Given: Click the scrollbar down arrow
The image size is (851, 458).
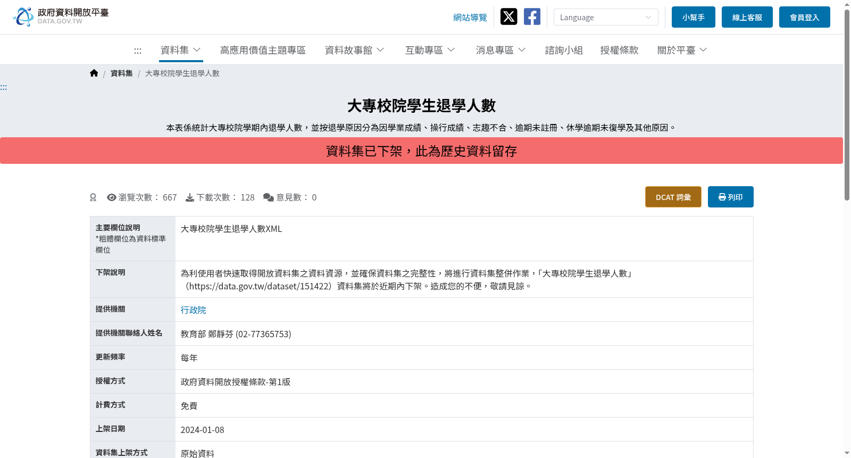Looking at the screenshot, I should pos(847,453).
